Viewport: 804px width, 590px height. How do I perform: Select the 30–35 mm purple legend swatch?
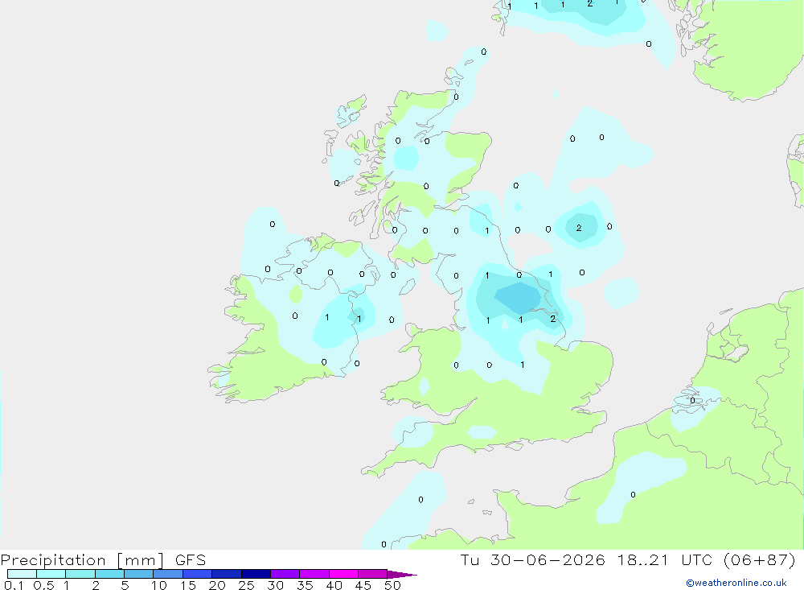point(285,574)
